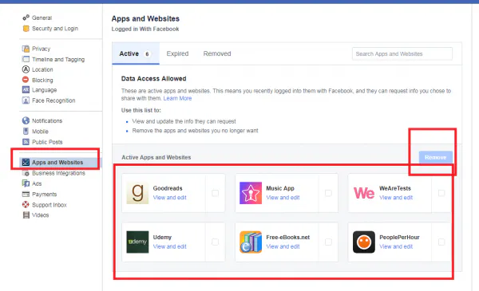Check the Udemy checkbox
The width and height of the screenshot is (479, 291).
216,242
